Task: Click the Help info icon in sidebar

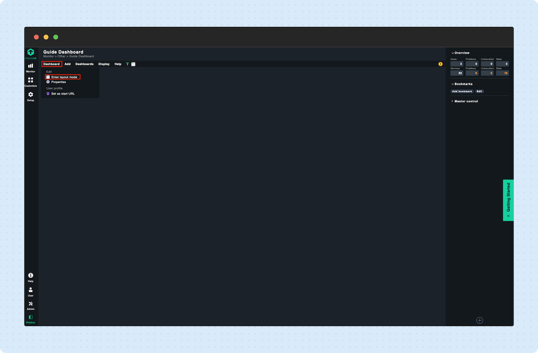Action: coord(30,277)
